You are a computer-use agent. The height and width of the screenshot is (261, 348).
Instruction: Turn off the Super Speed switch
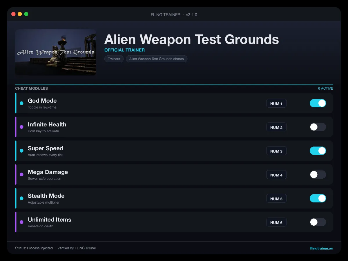(x=318, y=151)
